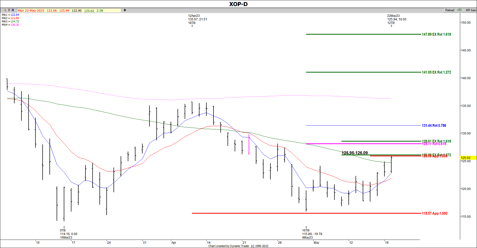Image resolution: width=477 pixels, height=248 pixels.
Task: Click the MA1 = 122.84 legend
Action: click(x=10, y=15)
